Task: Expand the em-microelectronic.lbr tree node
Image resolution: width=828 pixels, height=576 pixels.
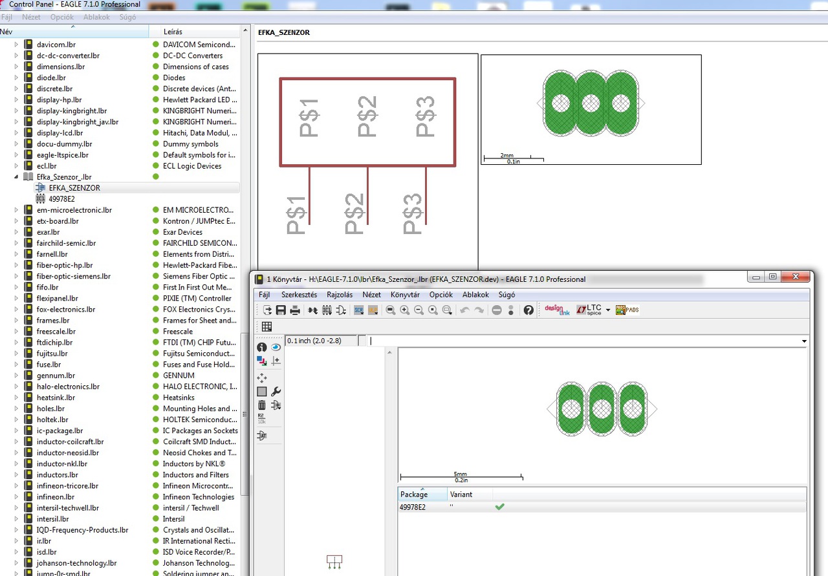Action: pyautogui.click(x=16, y=210)
